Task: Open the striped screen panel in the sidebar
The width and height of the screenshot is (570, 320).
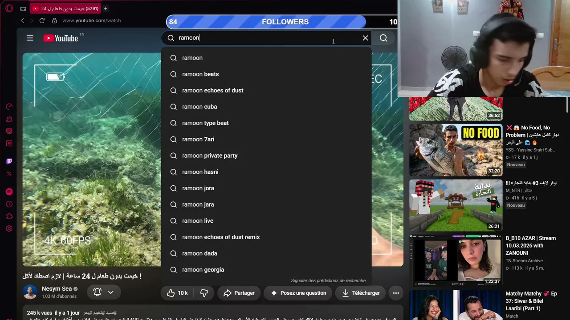Action: click(x=9, y=131)
